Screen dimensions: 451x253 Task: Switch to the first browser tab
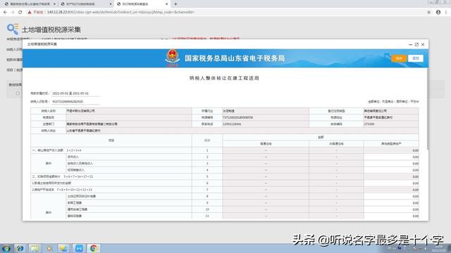point(29,4)
